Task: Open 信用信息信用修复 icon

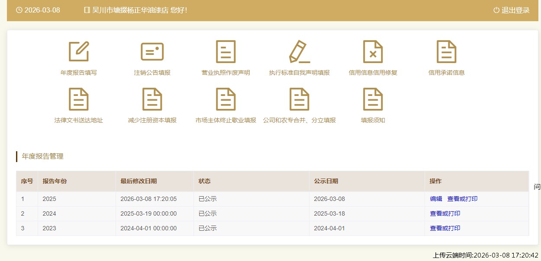Action: pyautogui.click(x=373, y=52)
